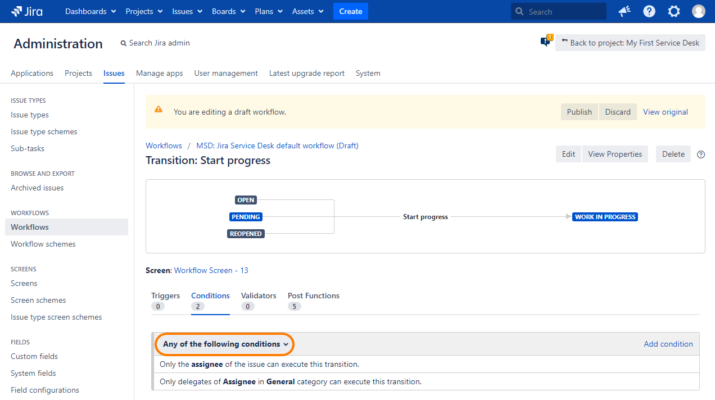The width and height of the screenshot is (715, 400).
Task: Open the settings gear menu
Action: pos(673,11)
